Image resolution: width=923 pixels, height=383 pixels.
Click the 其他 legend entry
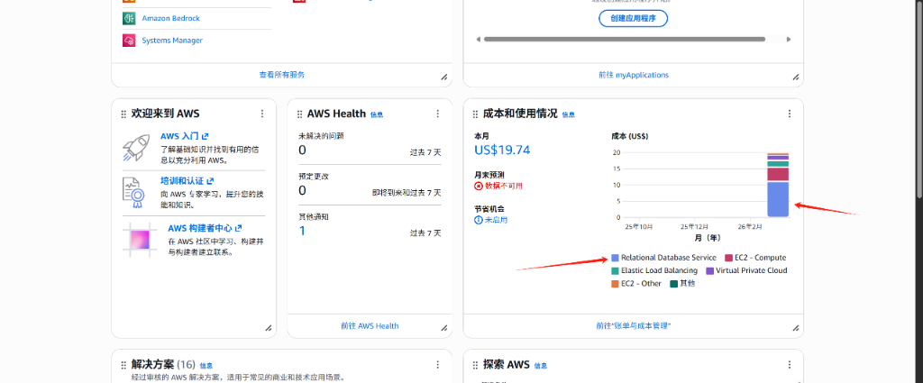point(683,284)
